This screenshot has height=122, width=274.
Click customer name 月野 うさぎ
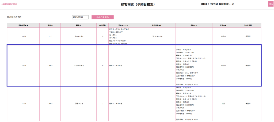[x=79, y=103]
